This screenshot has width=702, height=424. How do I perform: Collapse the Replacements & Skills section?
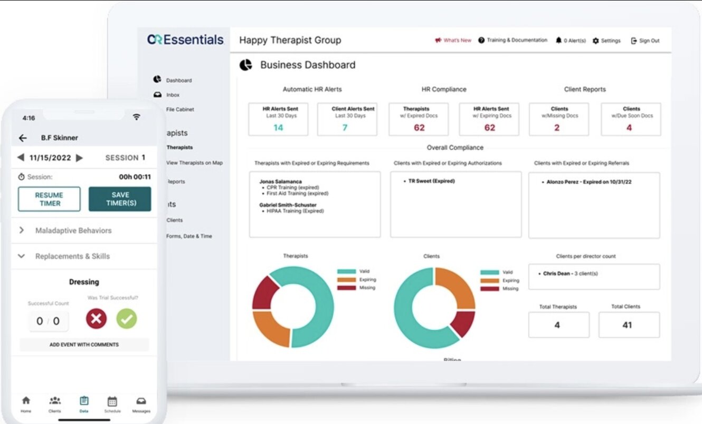22,256
